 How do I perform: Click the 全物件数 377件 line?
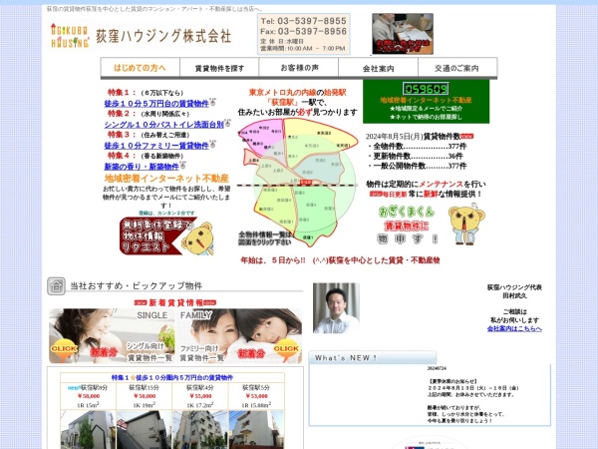click(x=417, y=147)
